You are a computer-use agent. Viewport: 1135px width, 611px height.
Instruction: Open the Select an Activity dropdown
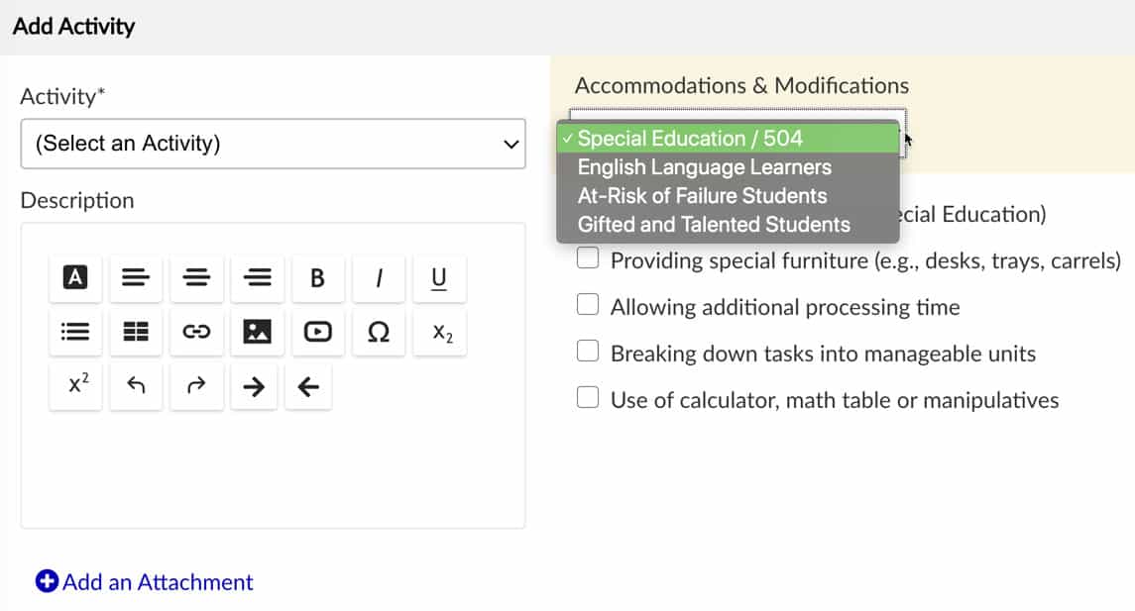click(273, 144)
